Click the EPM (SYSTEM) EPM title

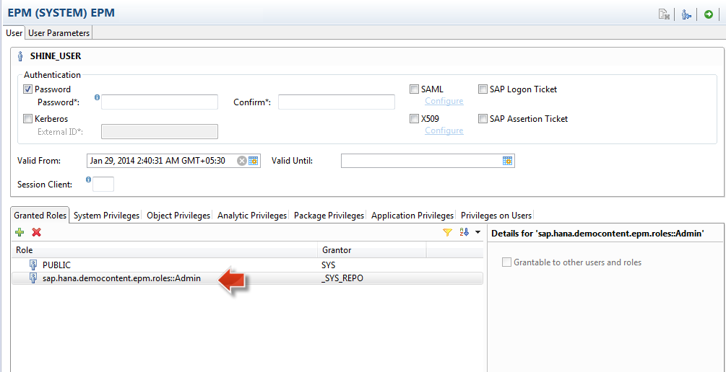61,12
